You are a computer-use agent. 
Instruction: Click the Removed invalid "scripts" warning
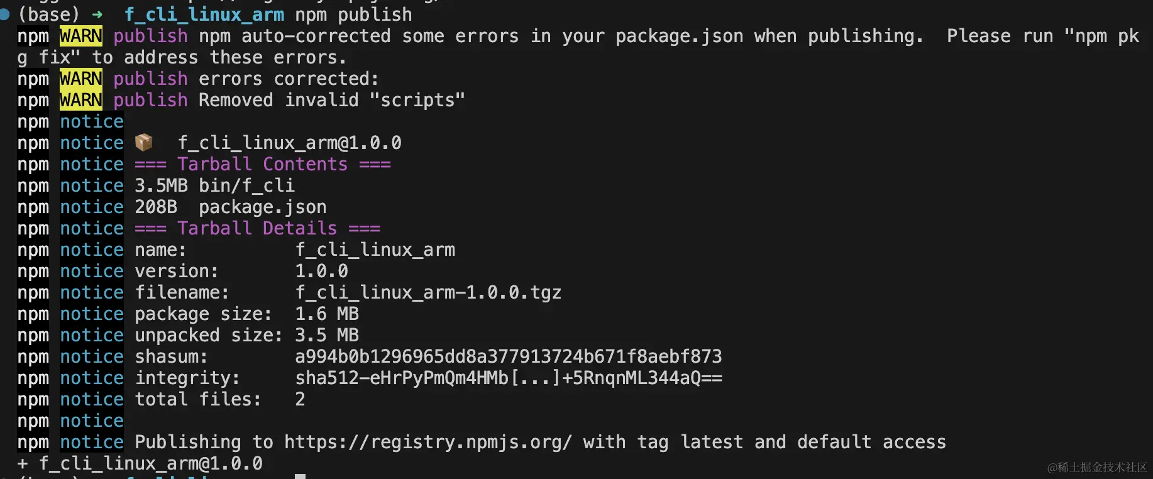point(332,100)
